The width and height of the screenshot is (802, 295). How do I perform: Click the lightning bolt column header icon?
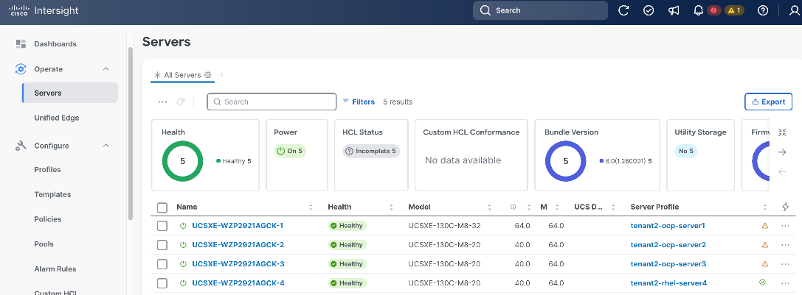pyautogui.click(x=786, y=207)
